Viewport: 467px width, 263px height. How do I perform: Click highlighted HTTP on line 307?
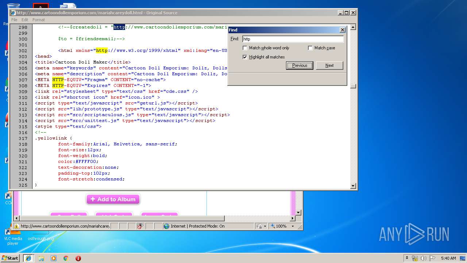[x=58, y=80]
